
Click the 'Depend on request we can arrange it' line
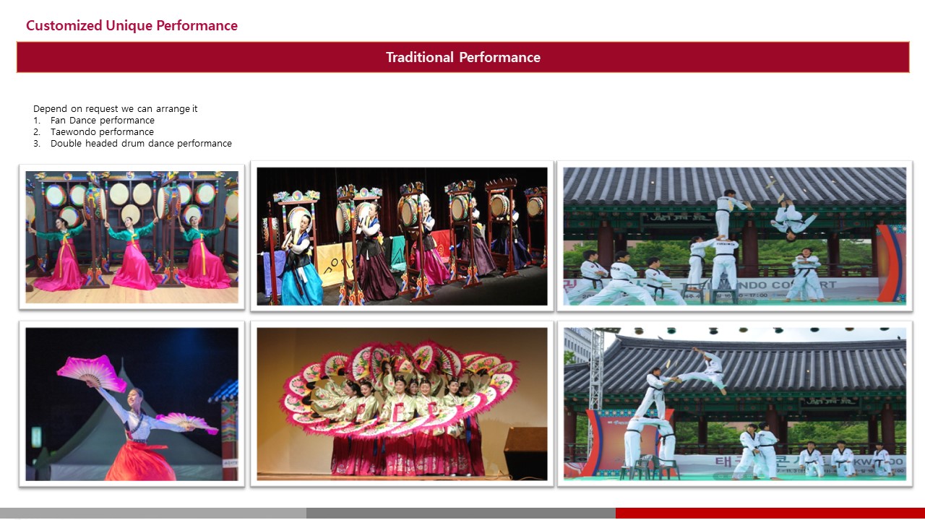tap(116, 109)
